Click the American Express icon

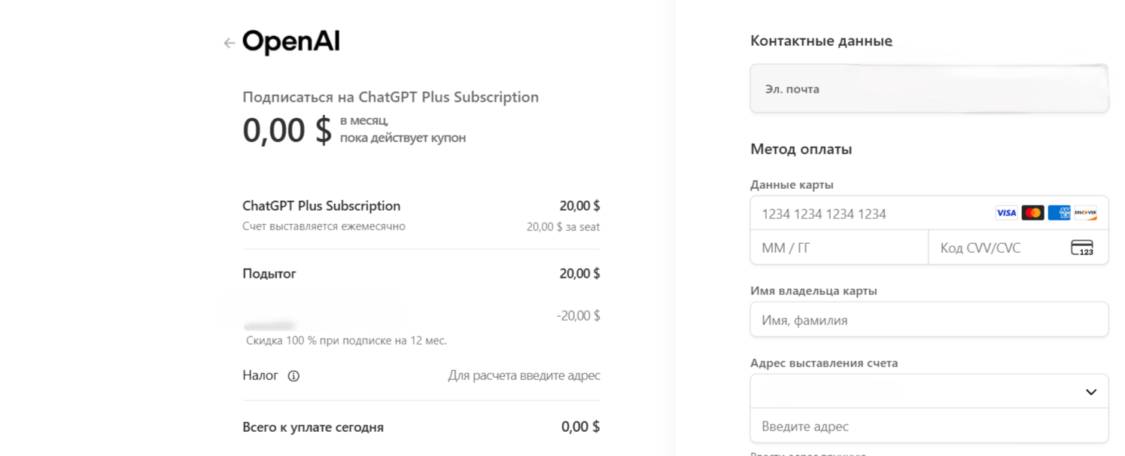(x=1059, y=213)
